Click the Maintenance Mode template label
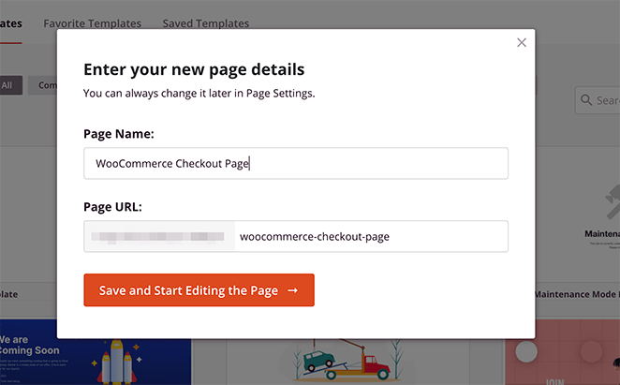620x385 pixels. (x=577, y=294)
